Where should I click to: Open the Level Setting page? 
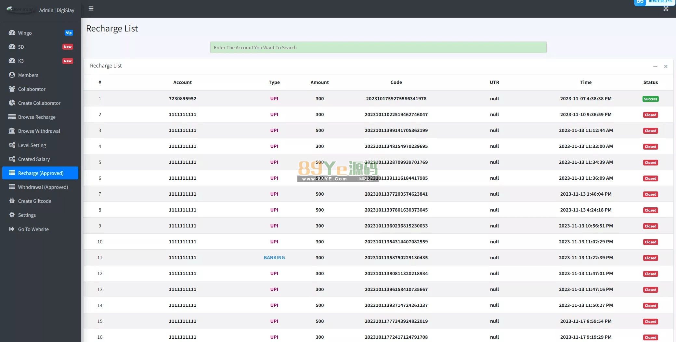coord(32,145)
